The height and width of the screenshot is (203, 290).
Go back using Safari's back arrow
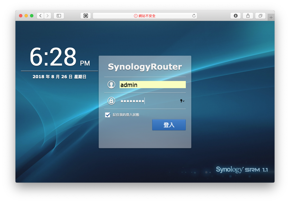click(41, 16)
